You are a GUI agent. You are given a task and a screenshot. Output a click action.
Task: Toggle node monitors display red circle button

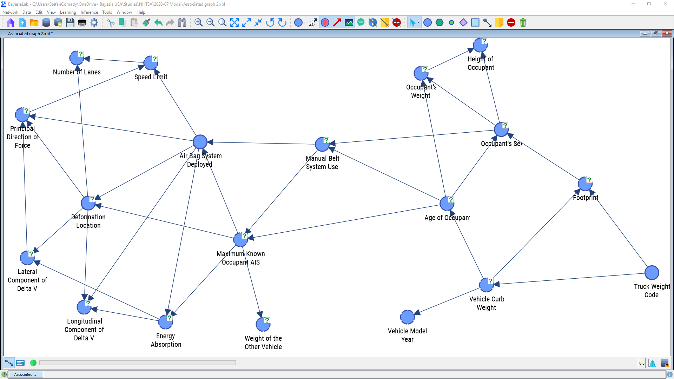(x=325, y=23)
